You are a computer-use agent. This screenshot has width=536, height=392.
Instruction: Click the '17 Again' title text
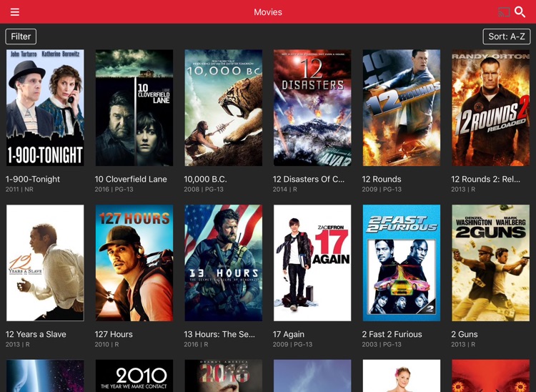pos(289,334)
